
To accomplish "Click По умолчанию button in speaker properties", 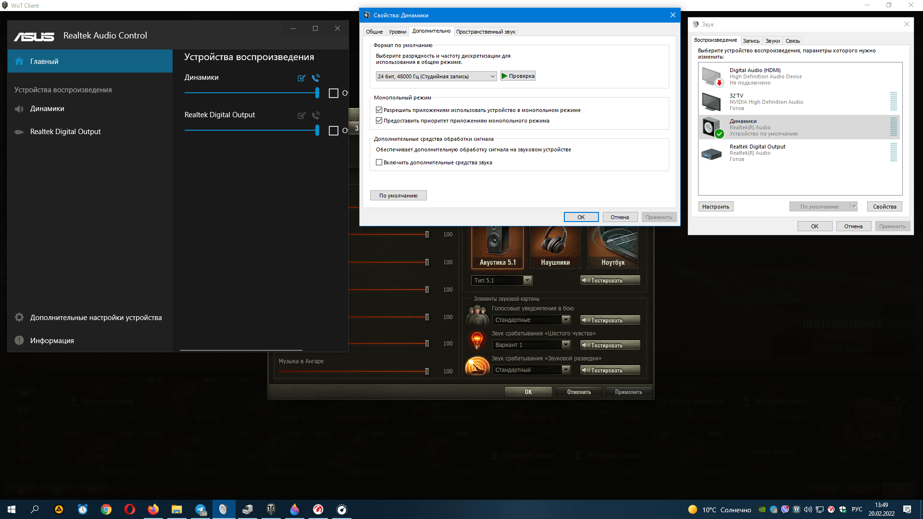I will click(398, 195).
